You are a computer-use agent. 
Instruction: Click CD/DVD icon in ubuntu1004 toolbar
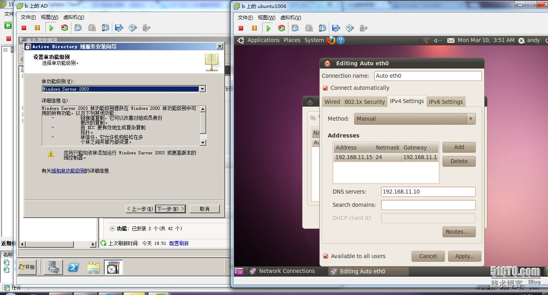pyautogui.click(x=350, y=28)
